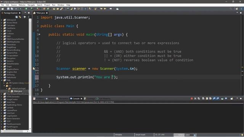Toggle Word Wrap in the Console
The image size is (244, 137).
210,99
